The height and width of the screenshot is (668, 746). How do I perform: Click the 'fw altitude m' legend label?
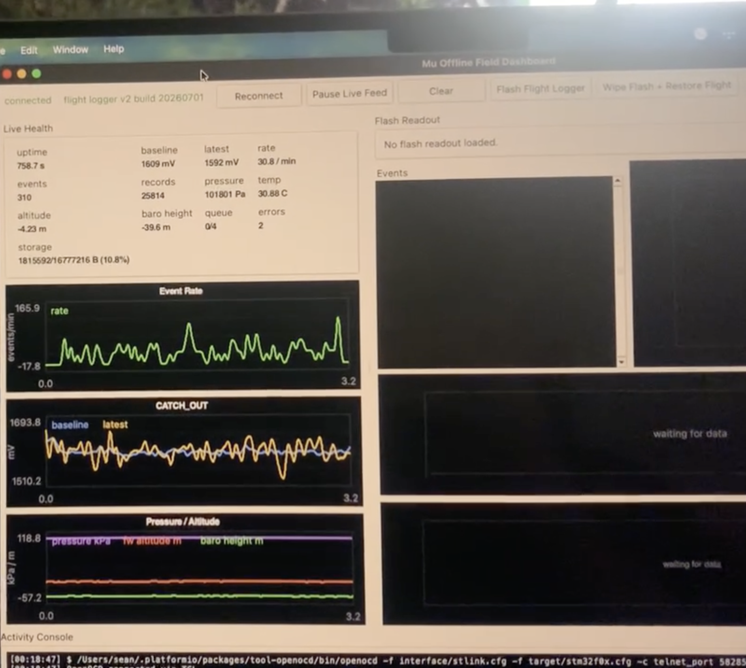pyautogui.click(x=153, y=541)
